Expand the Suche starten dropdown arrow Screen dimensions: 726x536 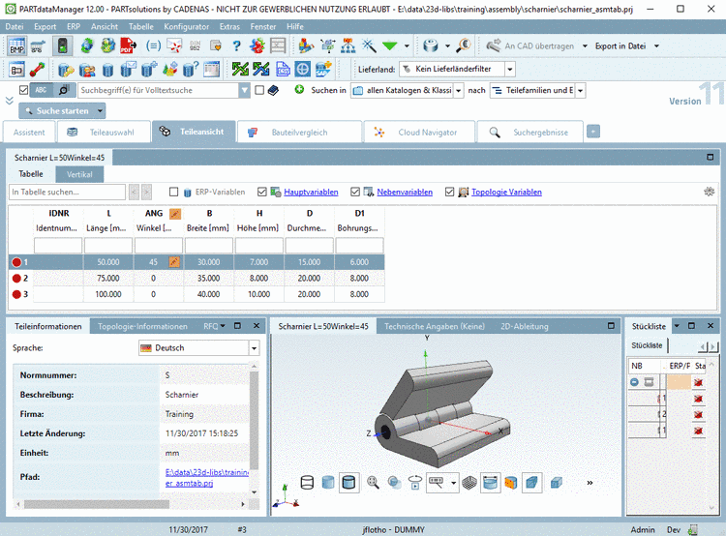pyautogui.click(x=100, y=111)
